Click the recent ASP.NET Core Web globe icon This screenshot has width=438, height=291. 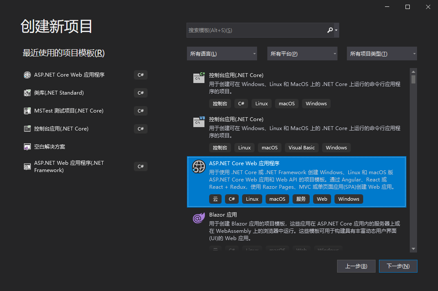27,75
